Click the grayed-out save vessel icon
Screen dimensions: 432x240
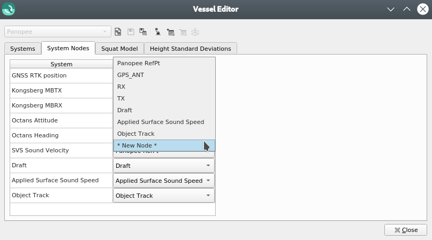[131, 32]
